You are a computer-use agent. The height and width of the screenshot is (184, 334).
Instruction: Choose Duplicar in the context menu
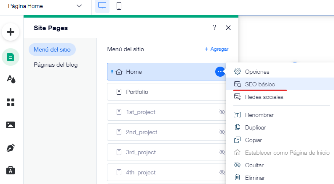click(x=255, y=127)
